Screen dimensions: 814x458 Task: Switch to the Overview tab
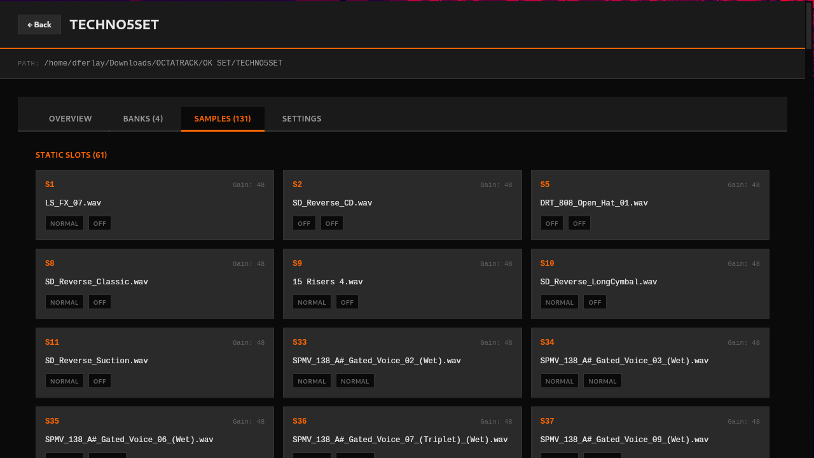coord(71,119)
